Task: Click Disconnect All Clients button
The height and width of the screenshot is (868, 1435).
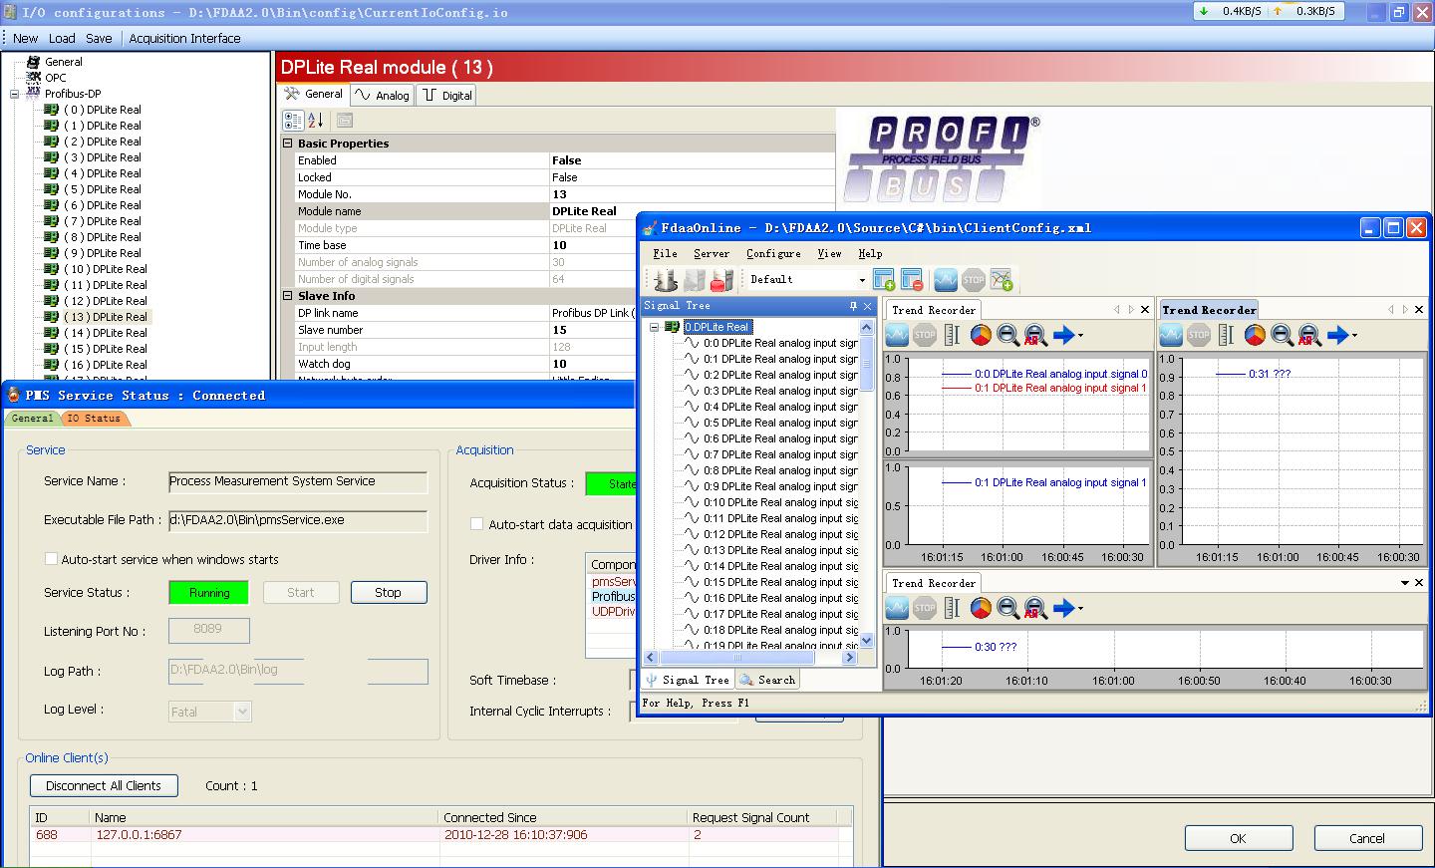Action: click(104, 785)
